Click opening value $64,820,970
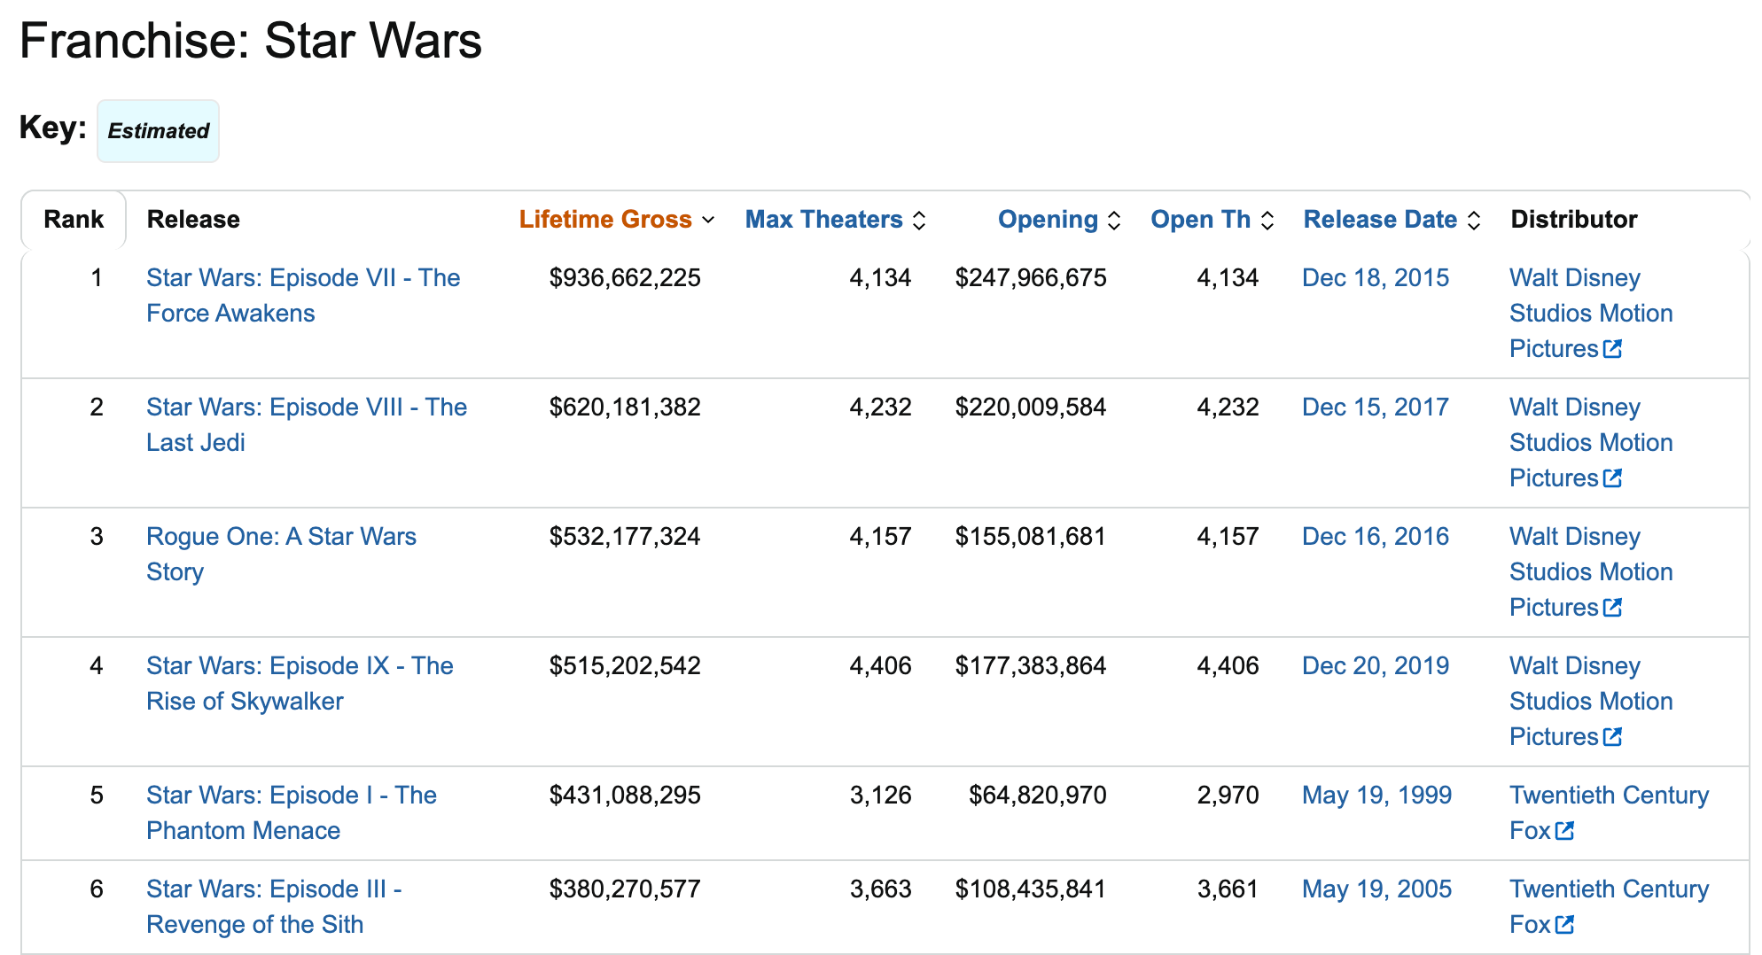This screenshot has height=955, width=1762. tap(1038, 796)
